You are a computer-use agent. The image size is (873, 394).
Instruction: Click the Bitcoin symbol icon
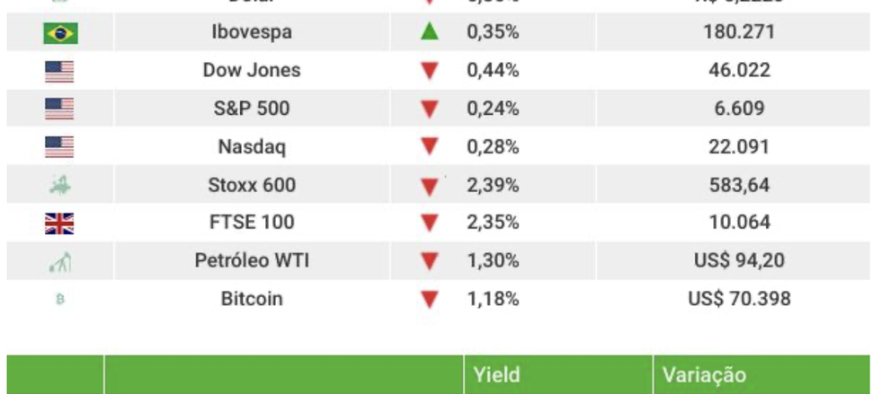(60, 300)
